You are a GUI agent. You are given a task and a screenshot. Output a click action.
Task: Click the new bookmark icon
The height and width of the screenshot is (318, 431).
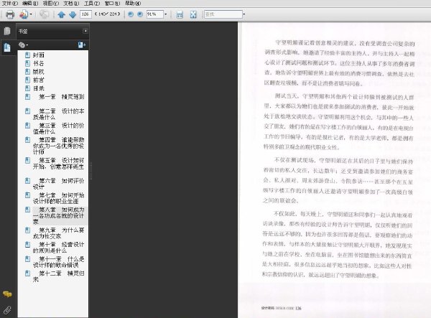(81, 45)
